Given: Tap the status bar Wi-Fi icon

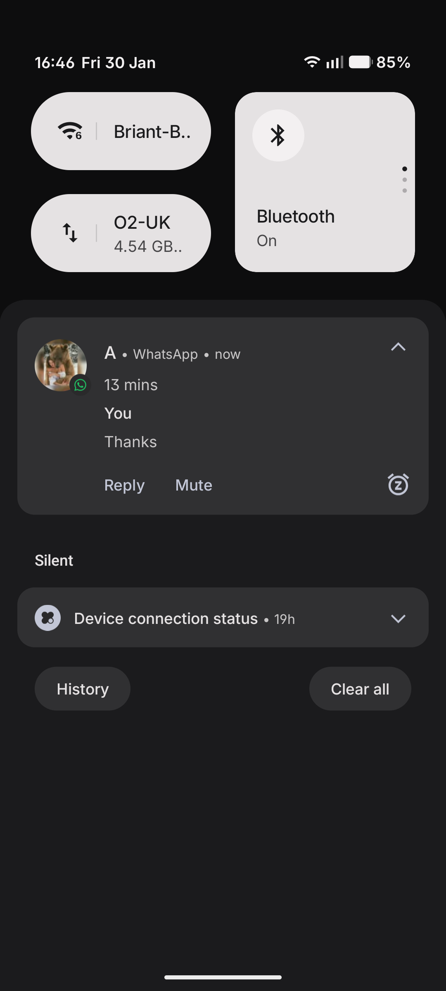Looking at the screenshot, I should [312, 62].
